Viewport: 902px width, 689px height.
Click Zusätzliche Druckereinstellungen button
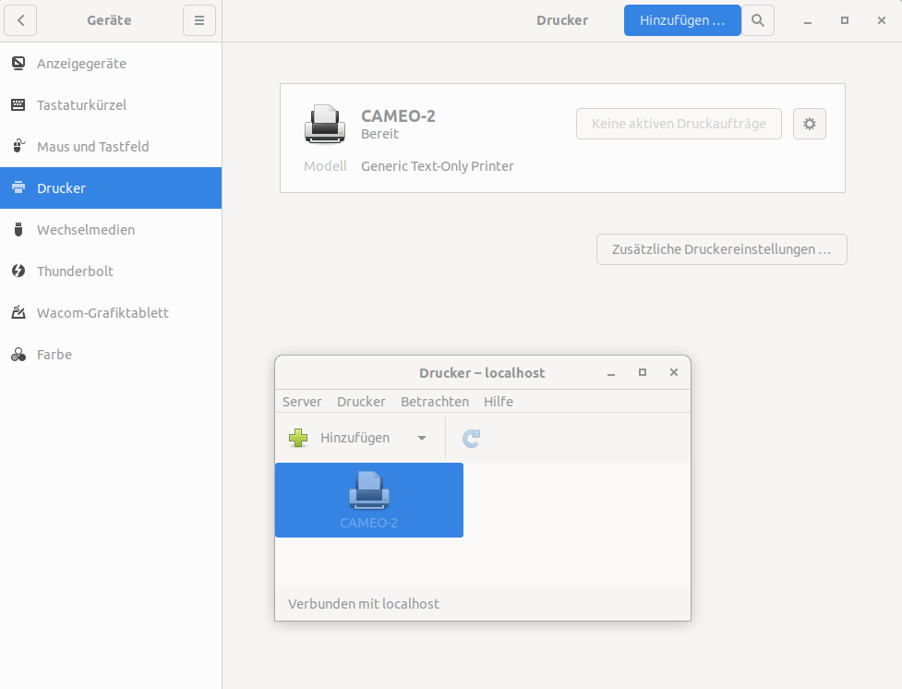pos(721,249)
